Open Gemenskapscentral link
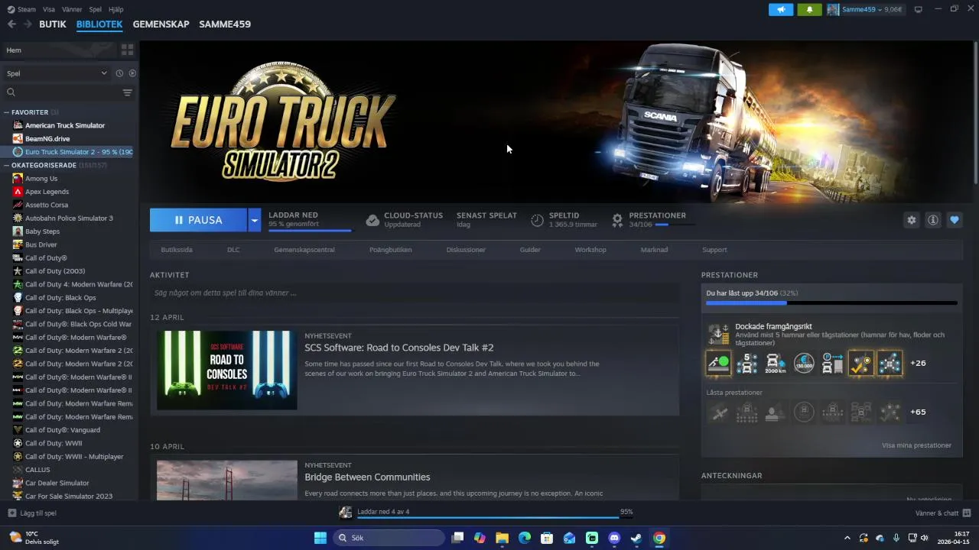The image size is (979, 550). point(304,250)
